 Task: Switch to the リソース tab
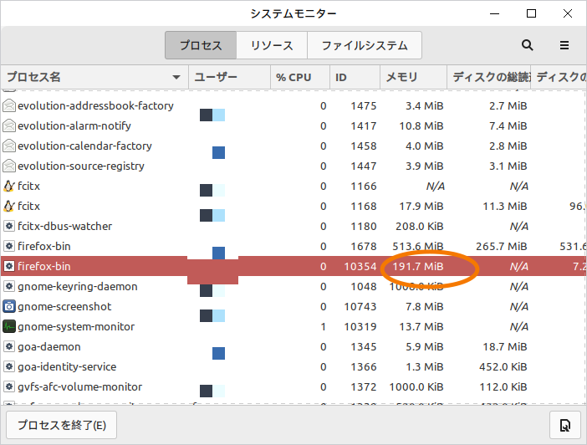272,45
